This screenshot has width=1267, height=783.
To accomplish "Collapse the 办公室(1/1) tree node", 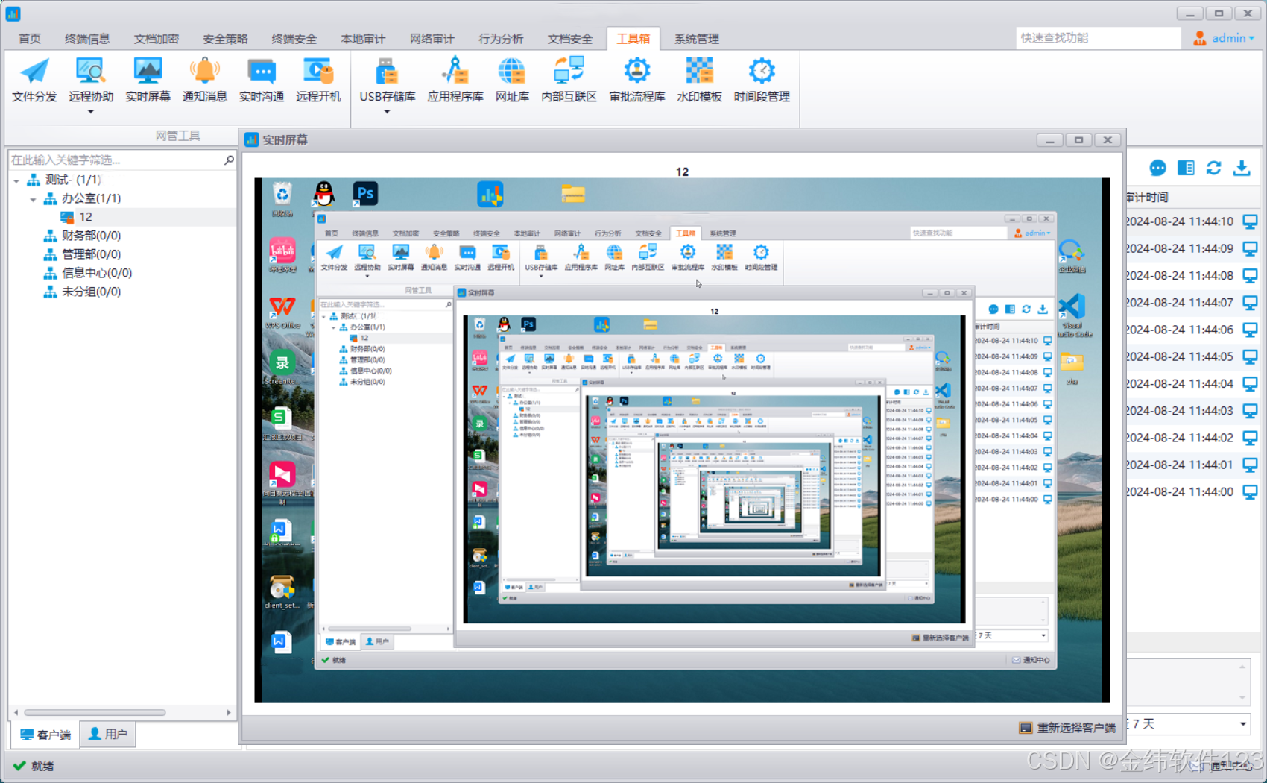I will click(x=33, y=199).
